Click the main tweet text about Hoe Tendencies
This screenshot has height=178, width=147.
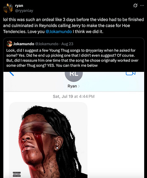tap(73, 26)
